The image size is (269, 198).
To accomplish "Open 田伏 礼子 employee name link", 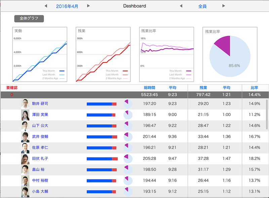I will 40,159.
